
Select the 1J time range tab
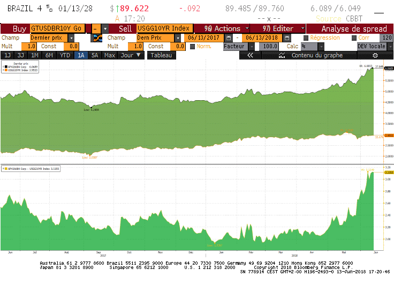[7, 55]
